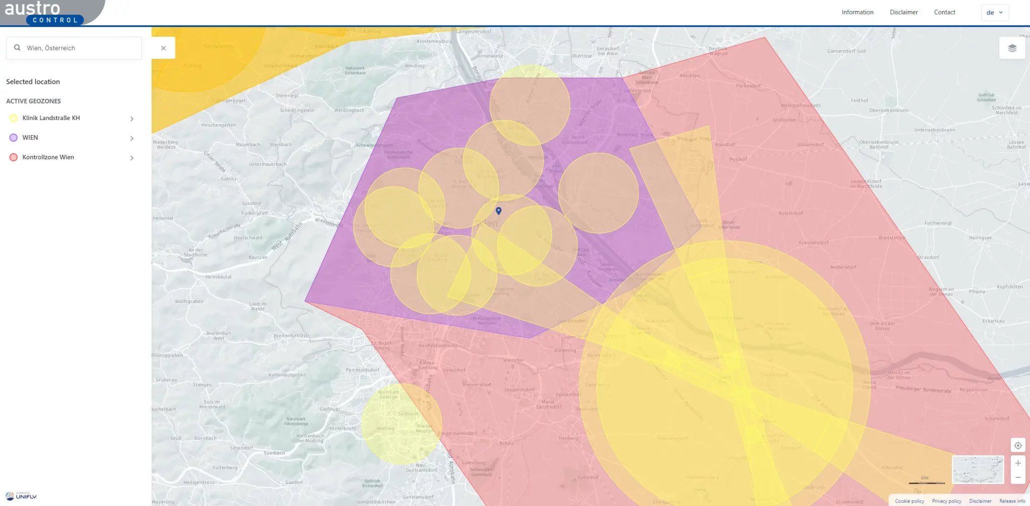The width and height of the screenshot is (1030, 506).
Task: Click the Unifly logo
Action: point(21,496)
